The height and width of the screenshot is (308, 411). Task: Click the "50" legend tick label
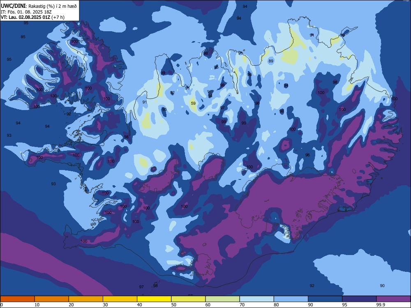pos(174,305)
